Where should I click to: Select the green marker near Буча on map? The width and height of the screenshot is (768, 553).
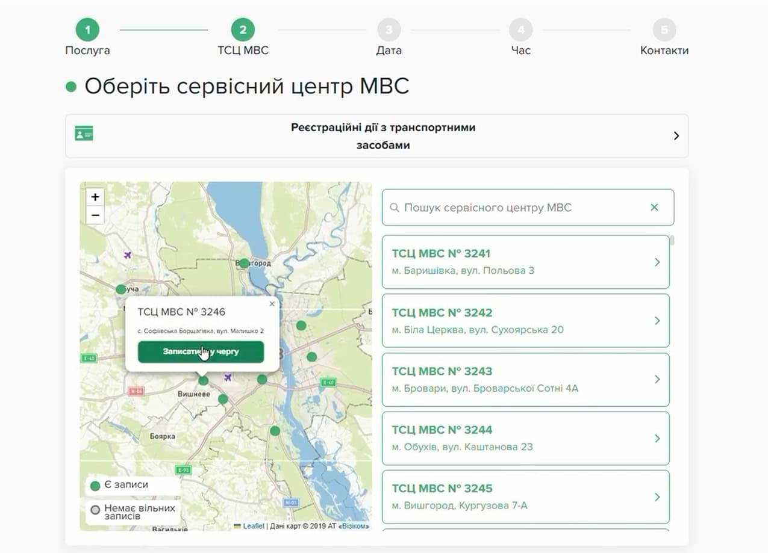tap(121, 289)
